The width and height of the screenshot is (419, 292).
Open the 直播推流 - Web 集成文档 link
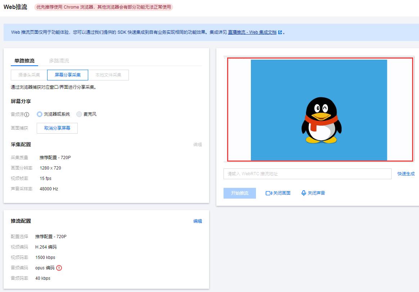point(252,32)
